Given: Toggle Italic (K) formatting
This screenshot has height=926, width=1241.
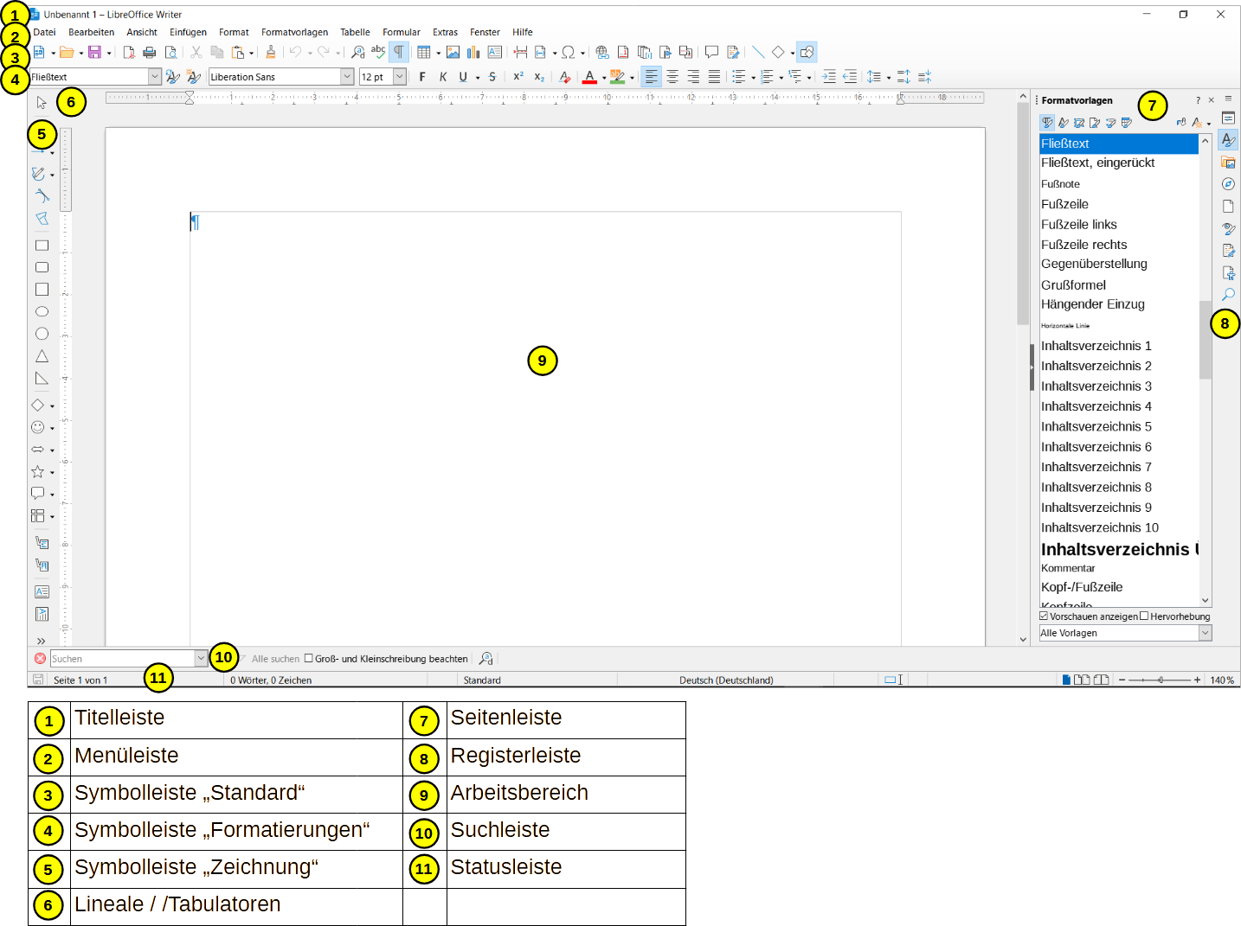Looking at the screenshot, I should click(443, 77).
